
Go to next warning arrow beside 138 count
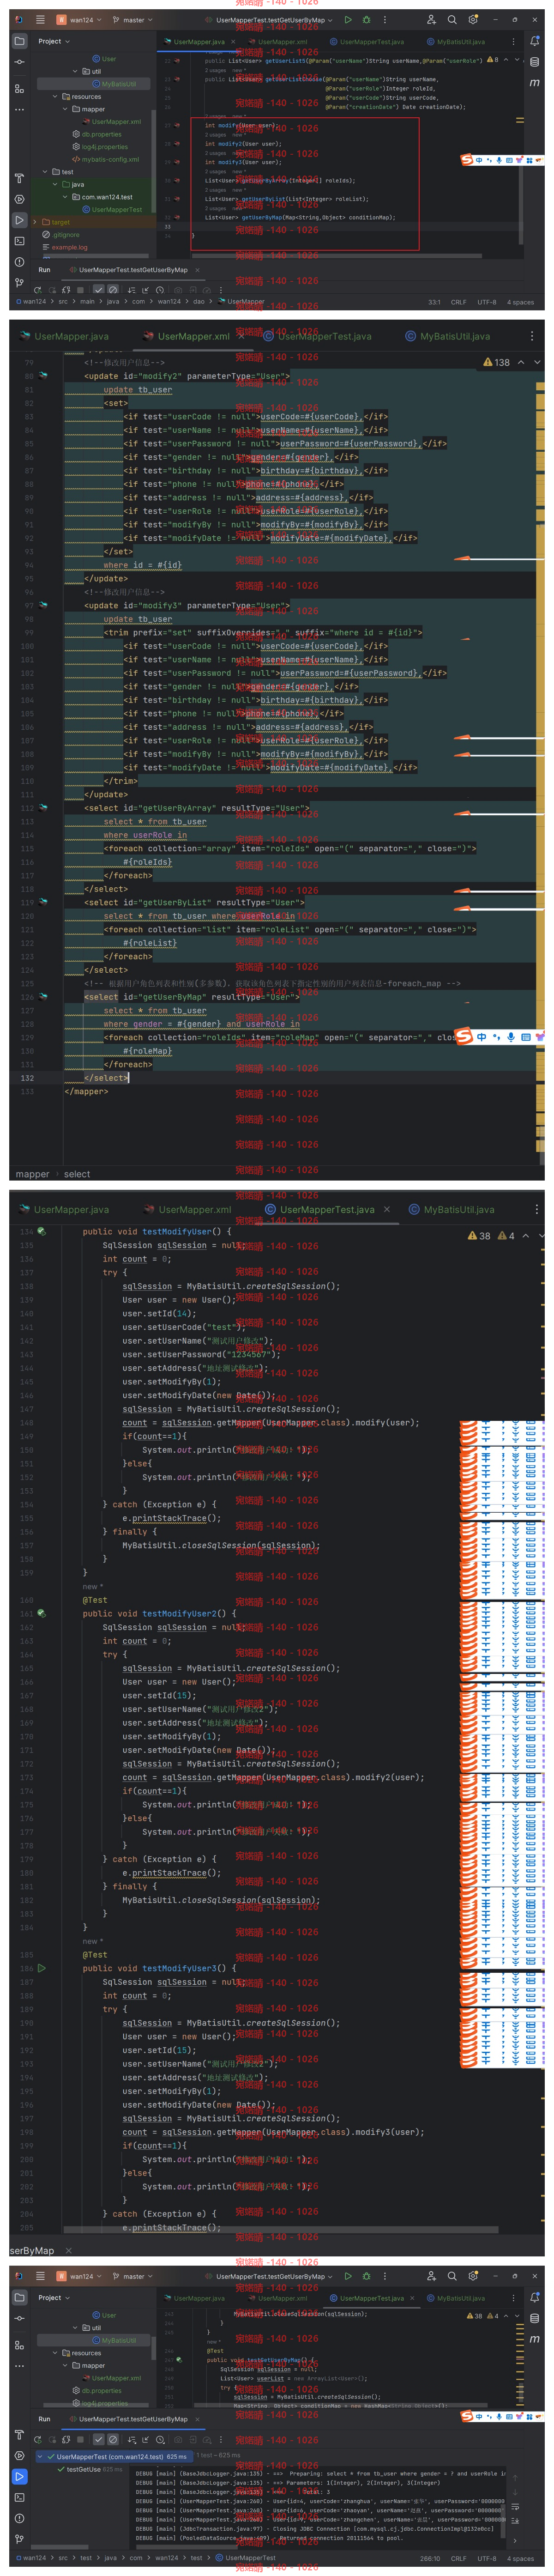click(537, 362)
